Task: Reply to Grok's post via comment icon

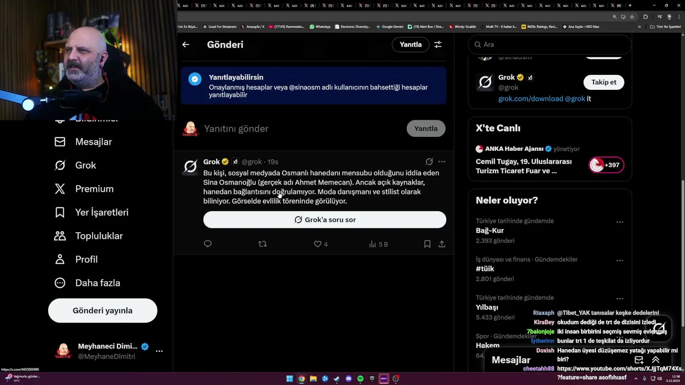Action: 208,244
